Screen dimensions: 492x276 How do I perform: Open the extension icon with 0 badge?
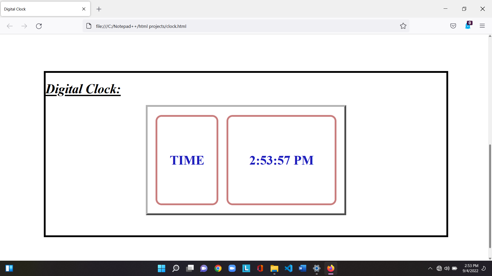point(468,25)
